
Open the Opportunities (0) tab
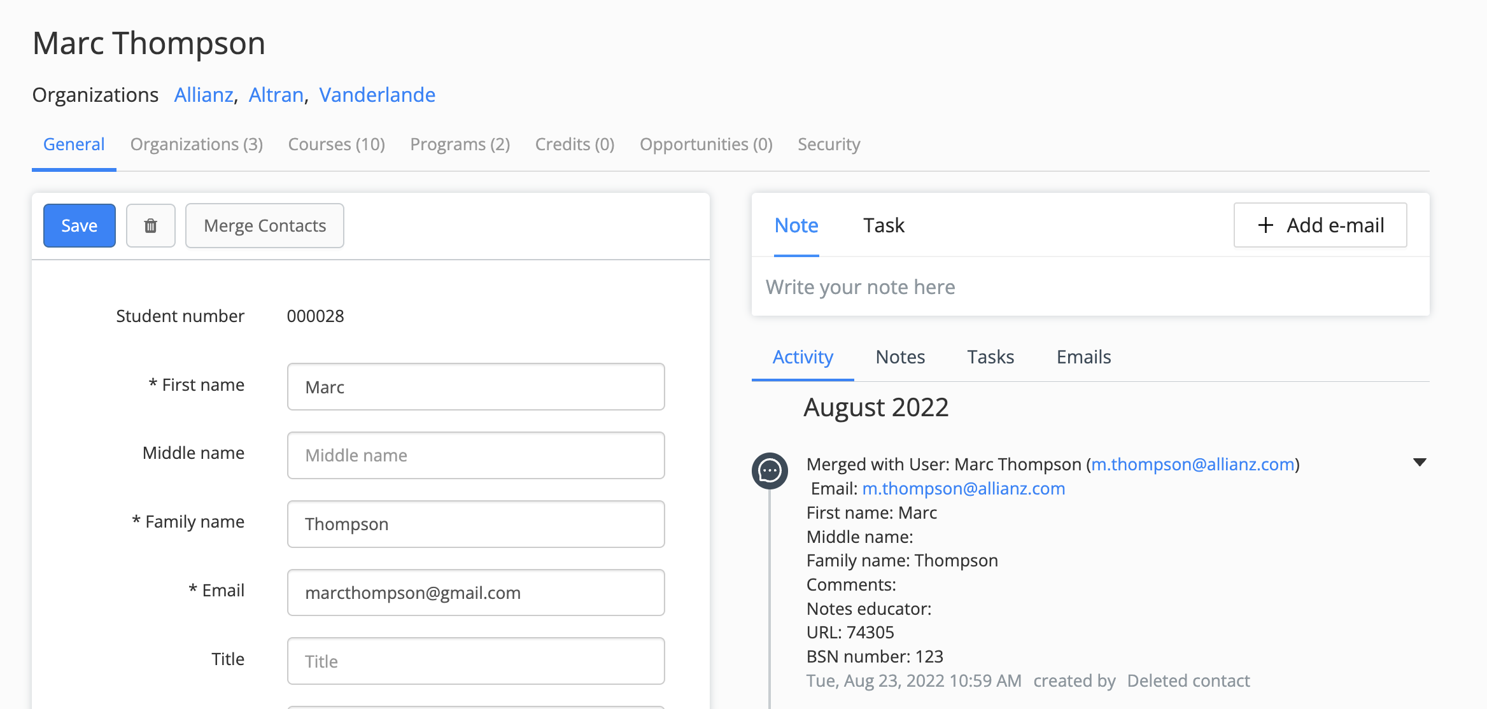tap(706, 144)
